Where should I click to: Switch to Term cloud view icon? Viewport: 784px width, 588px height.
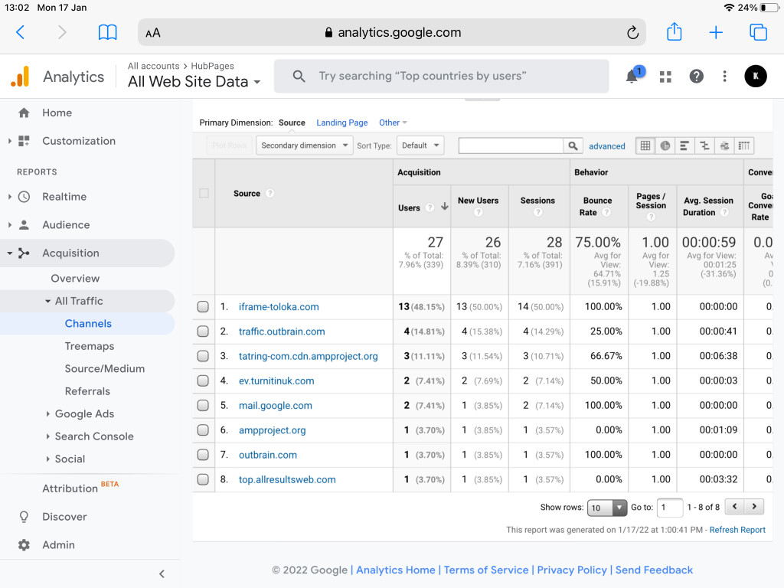(x=724, y=145)
